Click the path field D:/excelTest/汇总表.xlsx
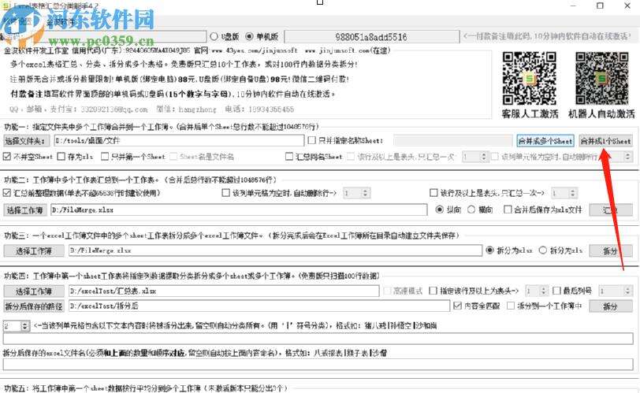 point(224,291)
